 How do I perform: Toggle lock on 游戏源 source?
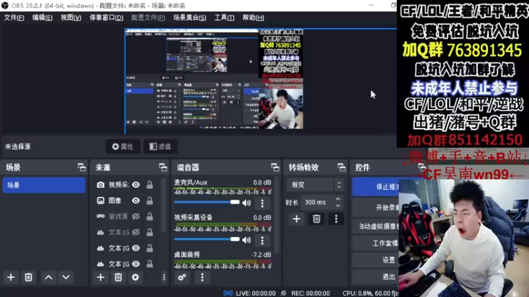pos(149,216)
